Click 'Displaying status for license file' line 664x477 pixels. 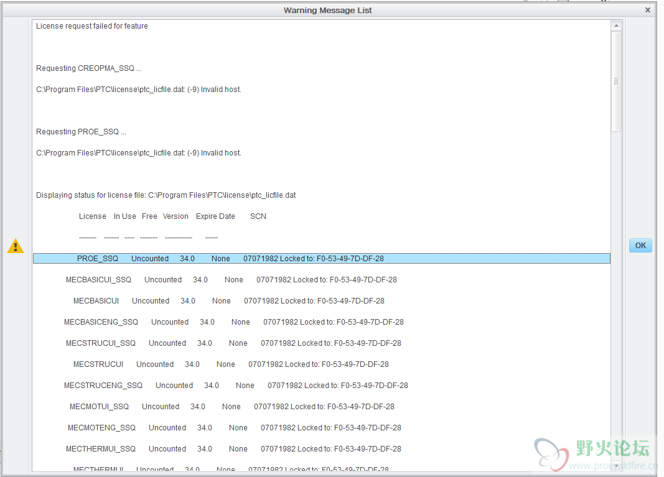(166, 195)
